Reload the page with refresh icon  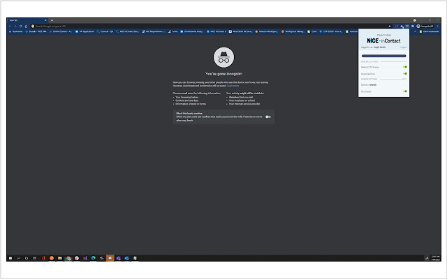tap(20, 27)
